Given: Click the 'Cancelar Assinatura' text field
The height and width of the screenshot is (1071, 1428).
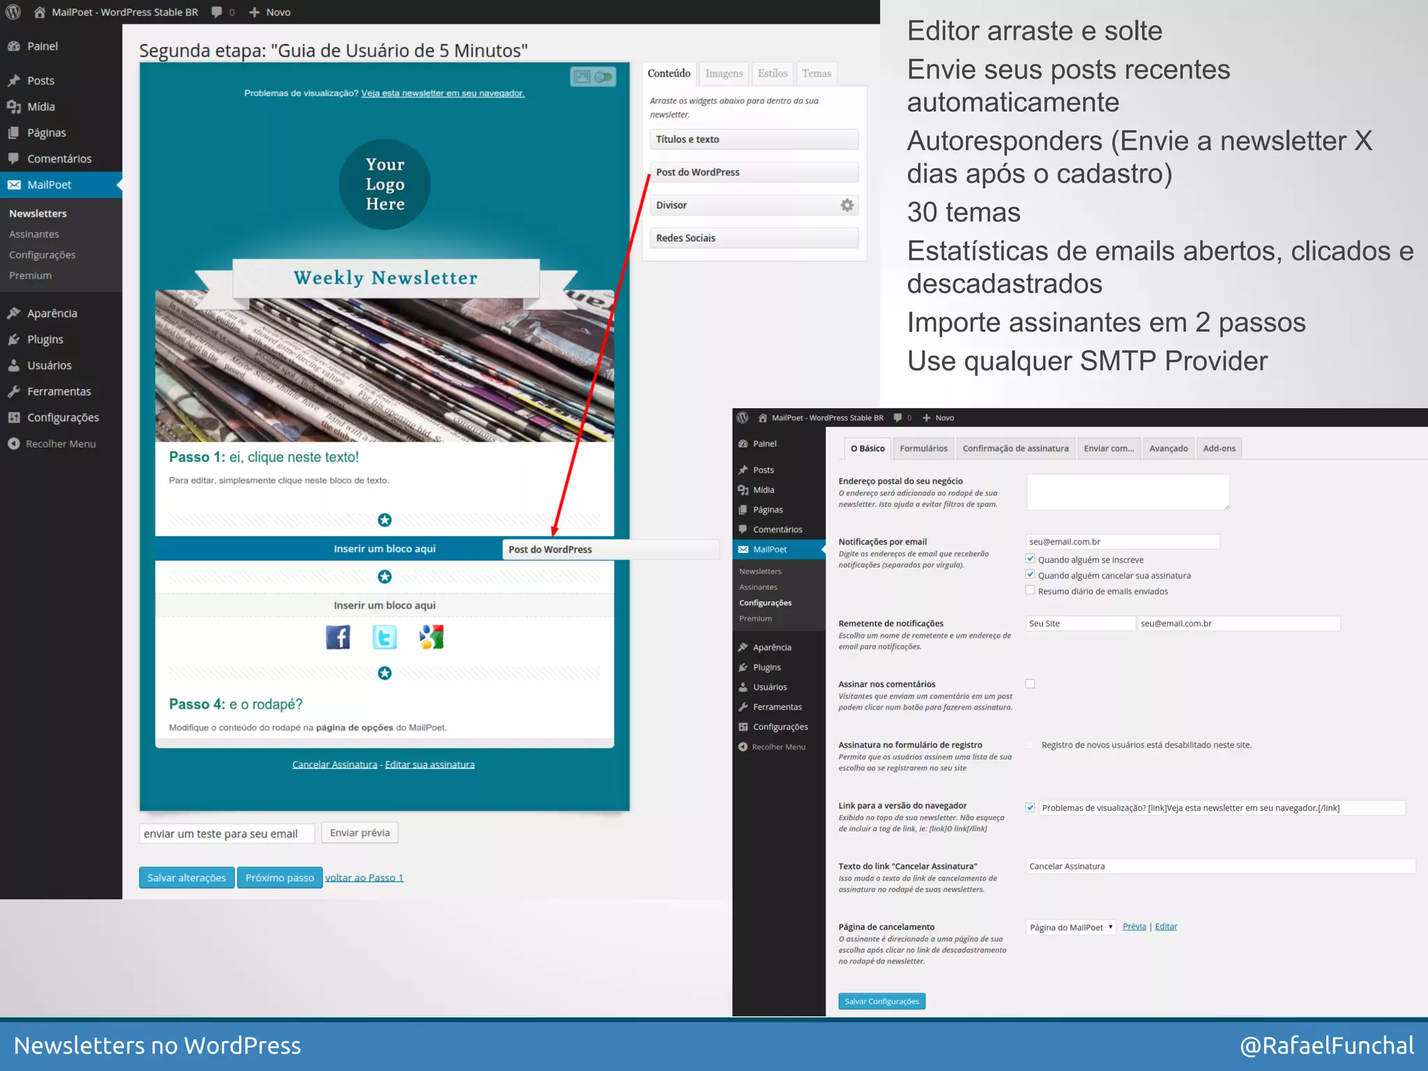Looking at the screenshot, I should (x=1220, y=866).
